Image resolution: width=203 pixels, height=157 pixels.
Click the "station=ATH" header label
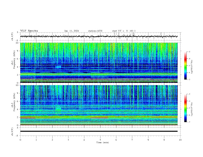pyautogui.click(x=95, y=31)
